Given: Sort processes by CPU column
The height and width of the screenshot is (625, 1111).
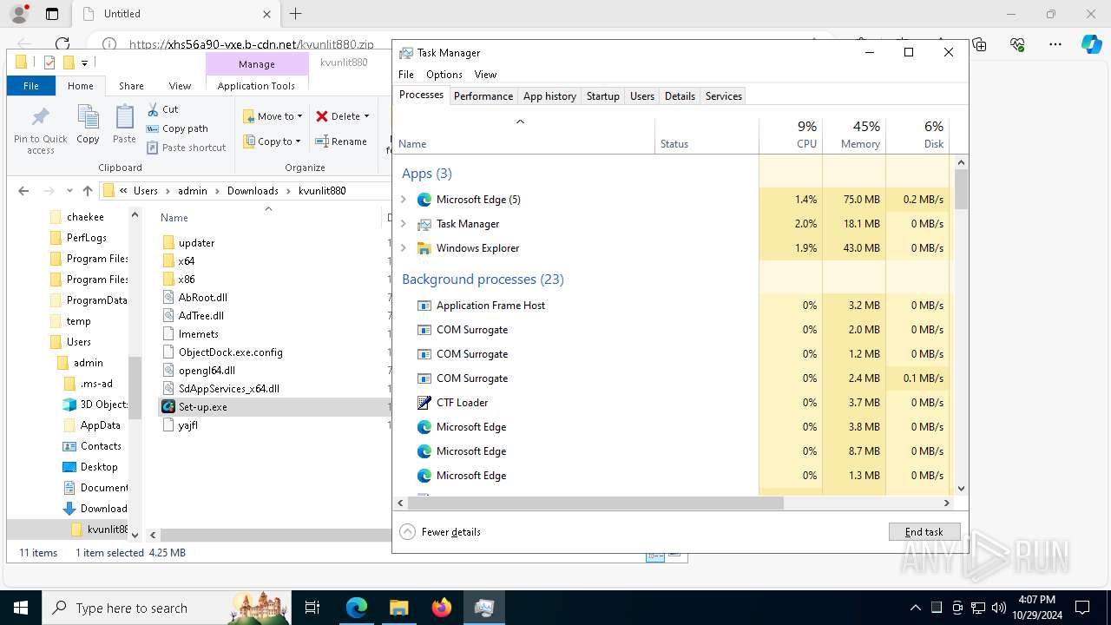Looking at the screenshot, I should [791, 135].
